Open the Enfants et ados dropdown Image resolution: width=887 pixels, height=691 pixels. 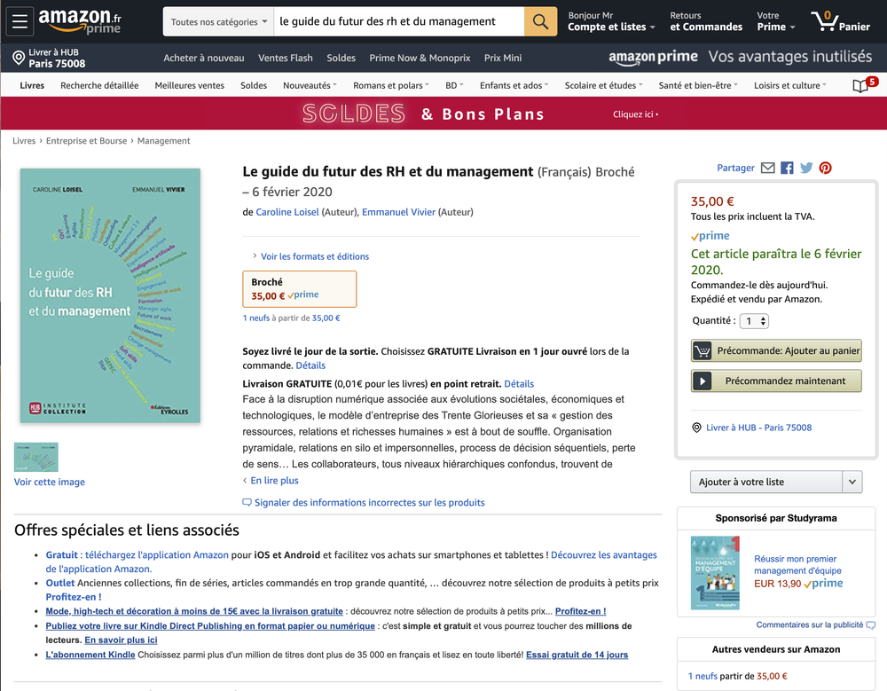(x=514, y=85)
